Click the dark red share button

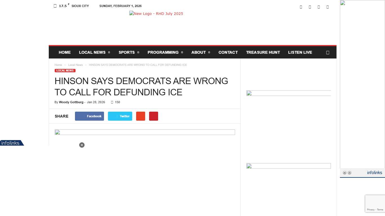pos(153,116)
